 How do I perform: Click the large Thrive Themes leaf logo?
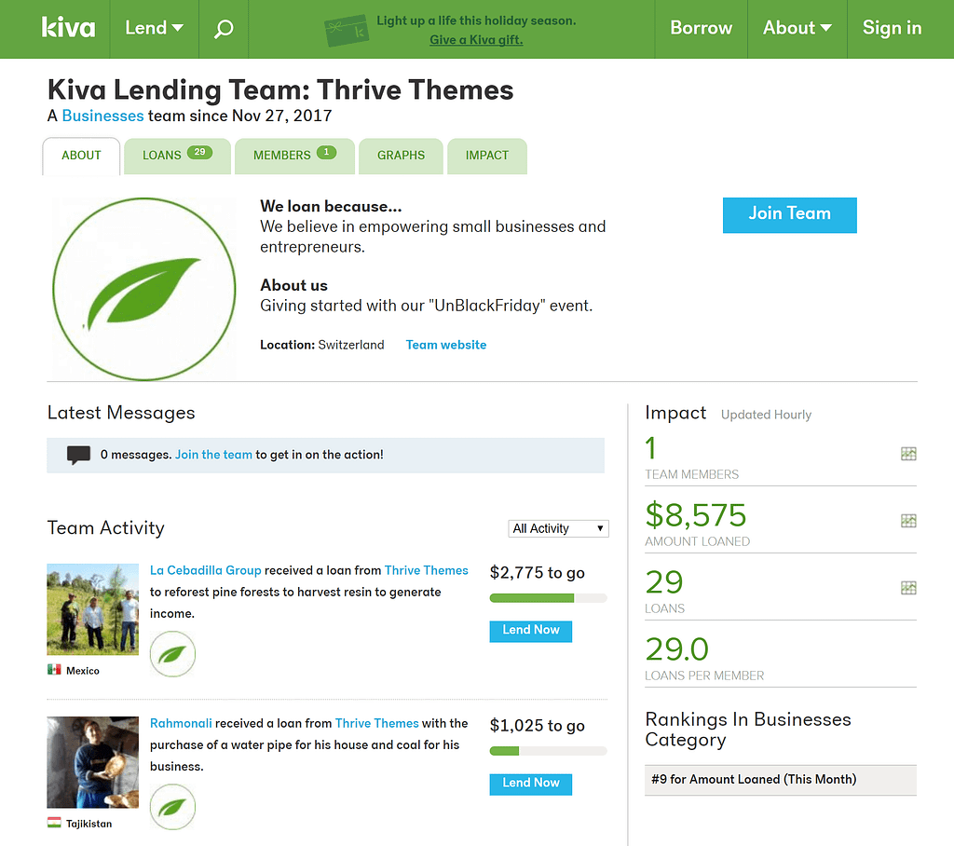(144, 289)
